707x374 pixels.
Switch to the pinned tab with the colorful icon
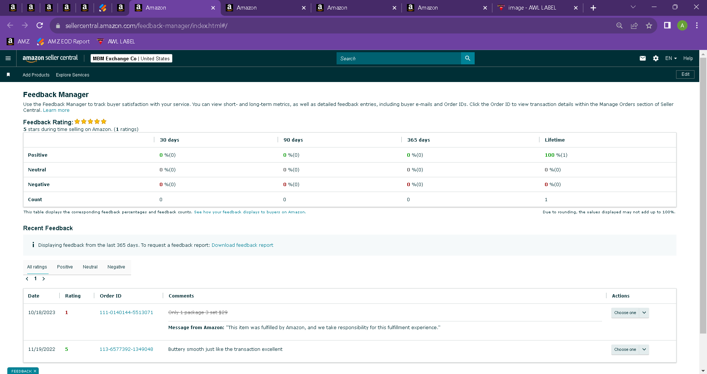click(x=103, y=8)
